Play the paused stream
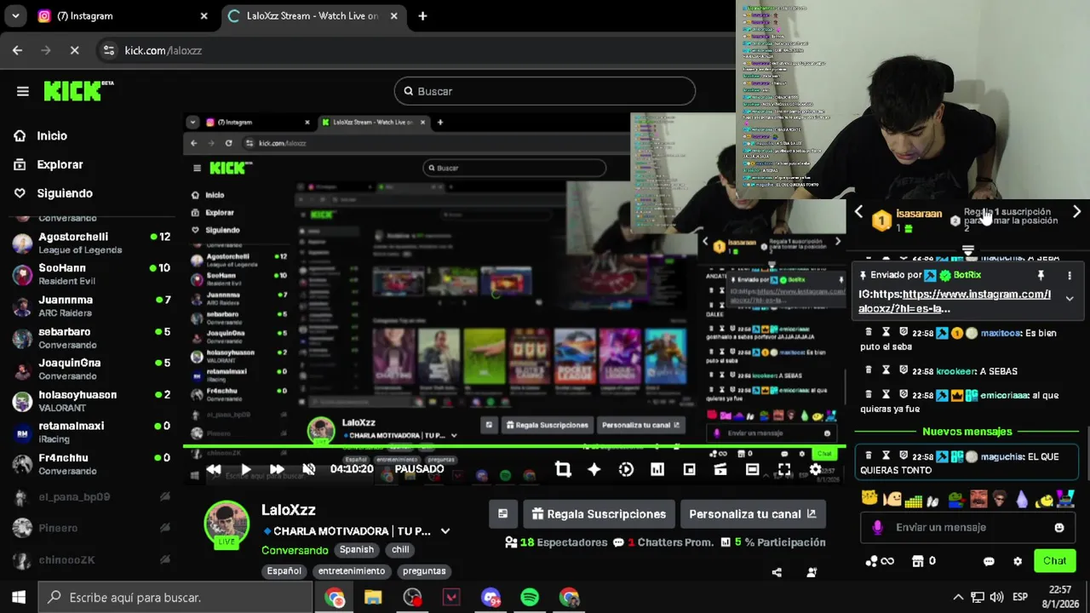This screenshot has width=1090, height=613. click(x=246, y=469)
